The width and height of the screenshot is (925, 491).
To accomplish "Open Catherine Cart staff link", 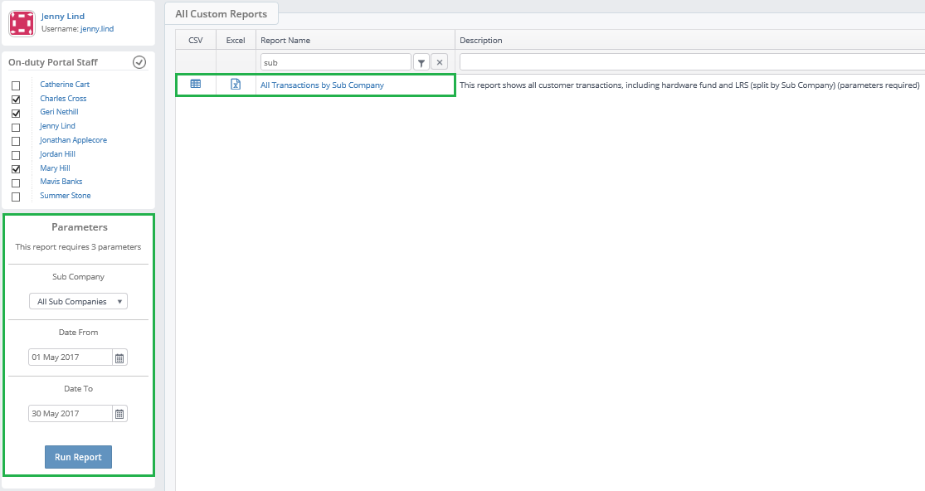I will tap(65, 85).
